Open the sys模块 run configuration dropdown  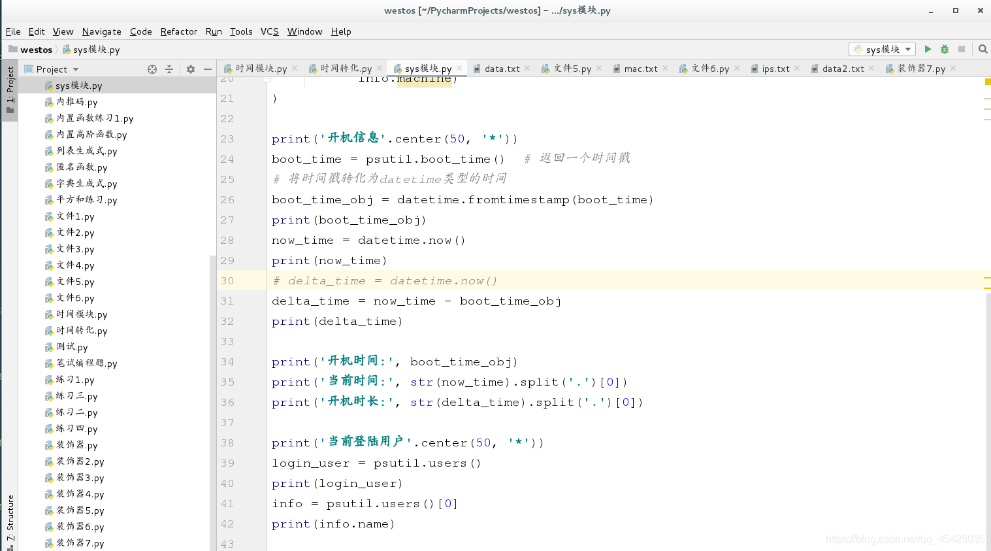(x=883, y=49)
